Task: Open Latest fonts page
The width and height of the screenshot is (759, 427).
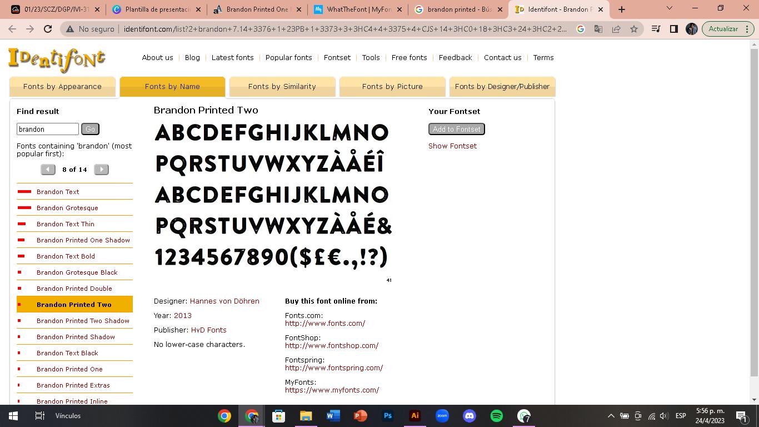Action: coord(233,58)
